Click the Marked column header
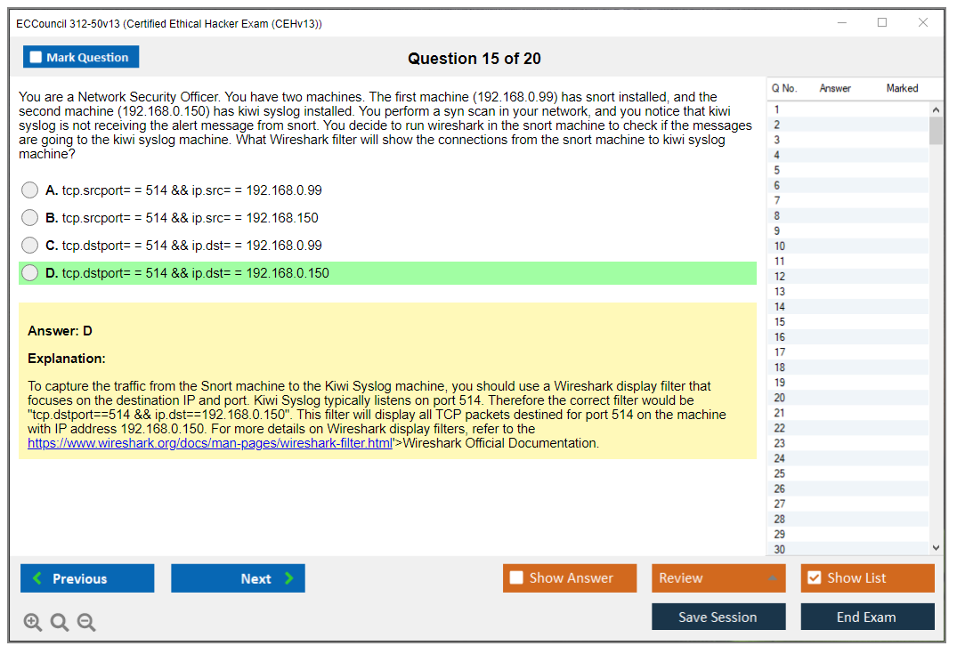This screenshot has width=957, height=654. tap(902, 88)
